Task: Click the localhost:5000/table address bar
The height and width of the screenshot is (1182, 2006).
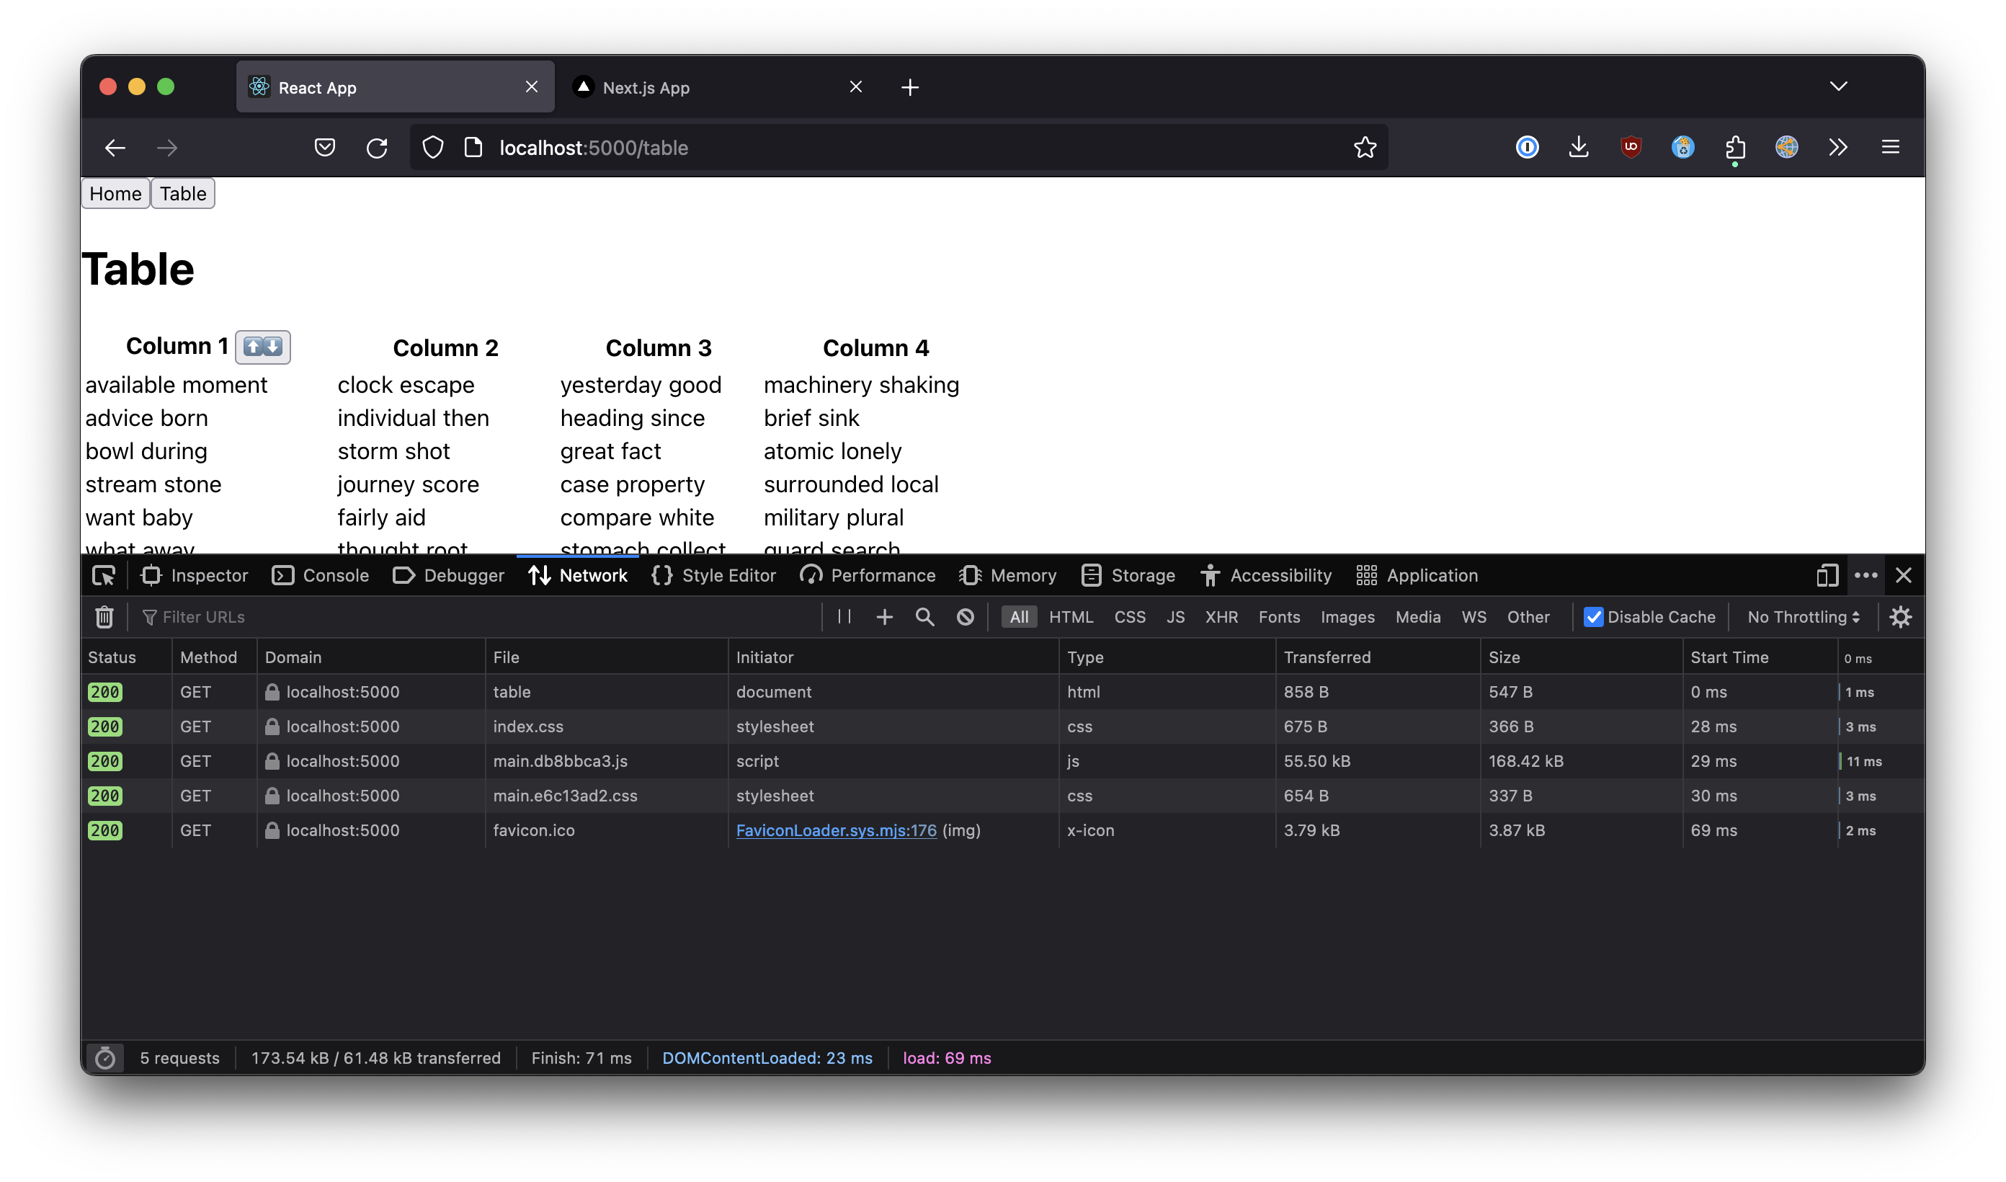Action: tap(898, 147)
